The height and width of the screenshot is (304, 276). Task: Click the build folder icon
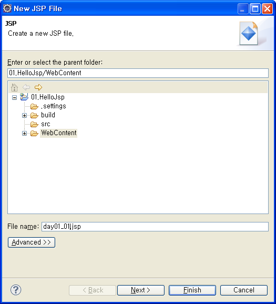tap(34, 115)
